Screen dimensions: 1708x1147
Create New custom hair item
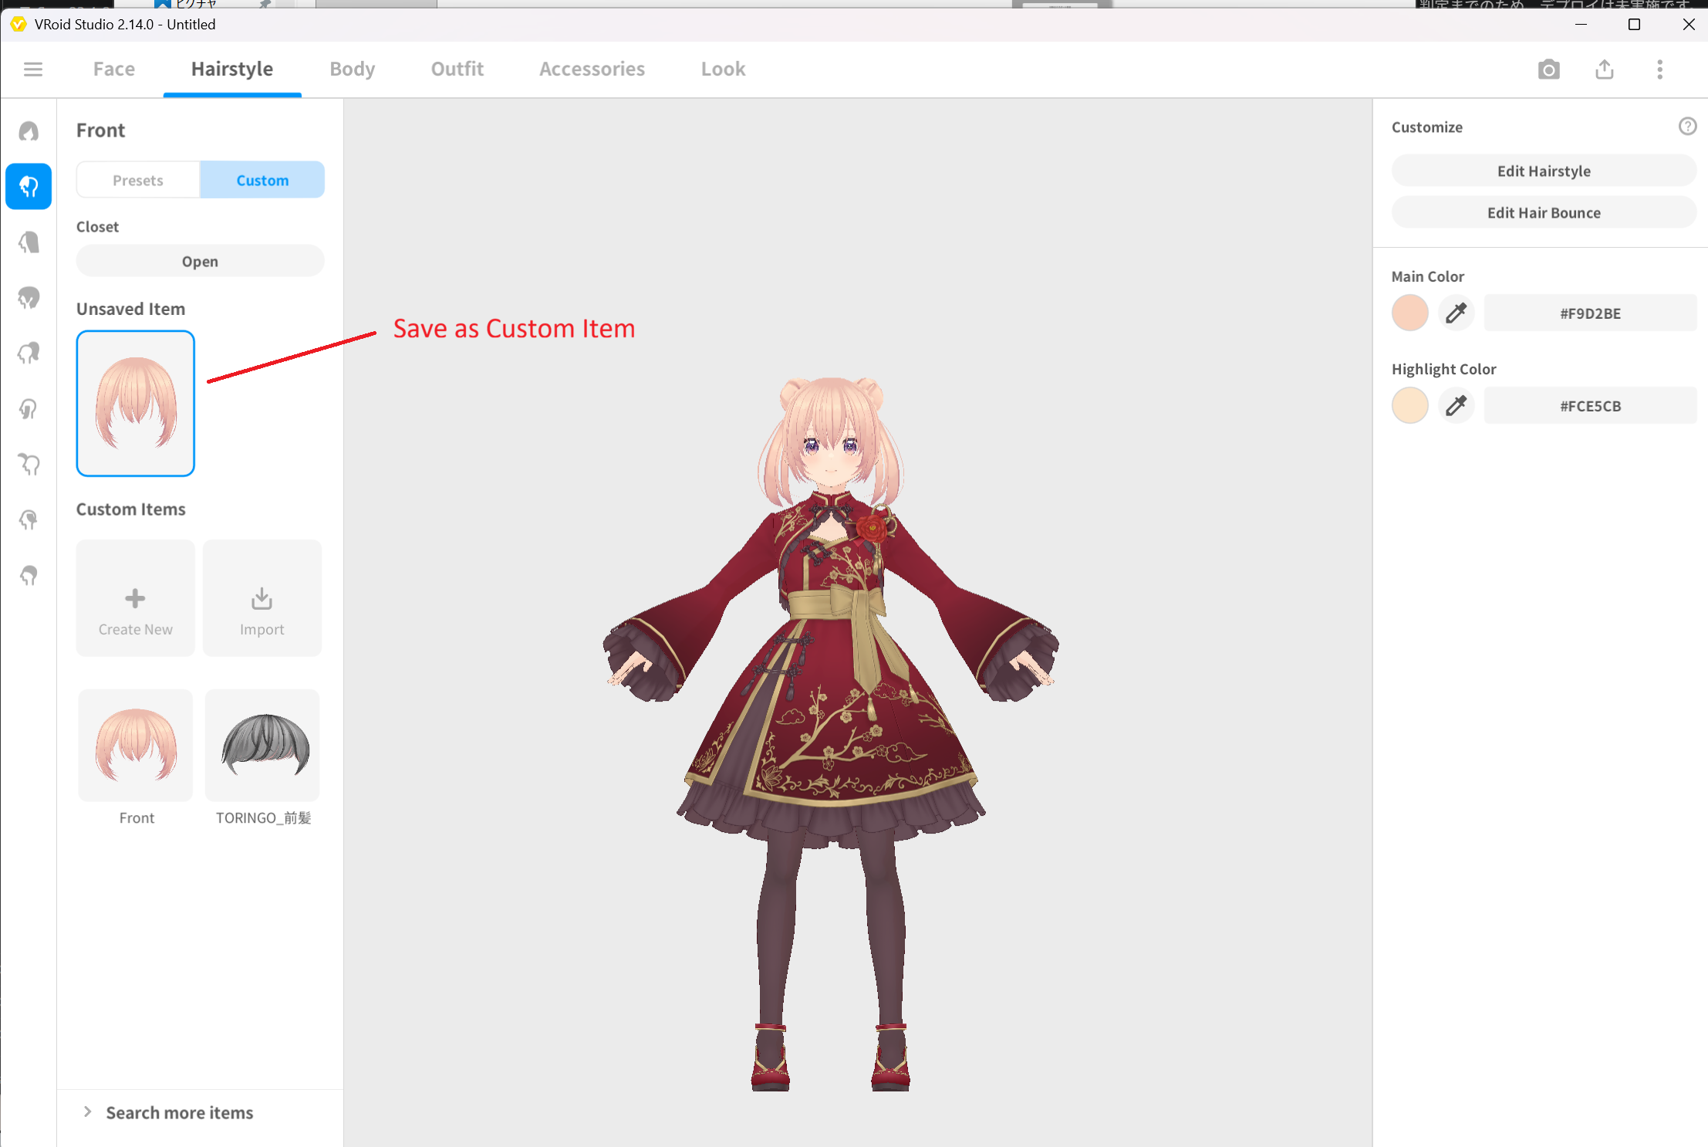[135, 598]
